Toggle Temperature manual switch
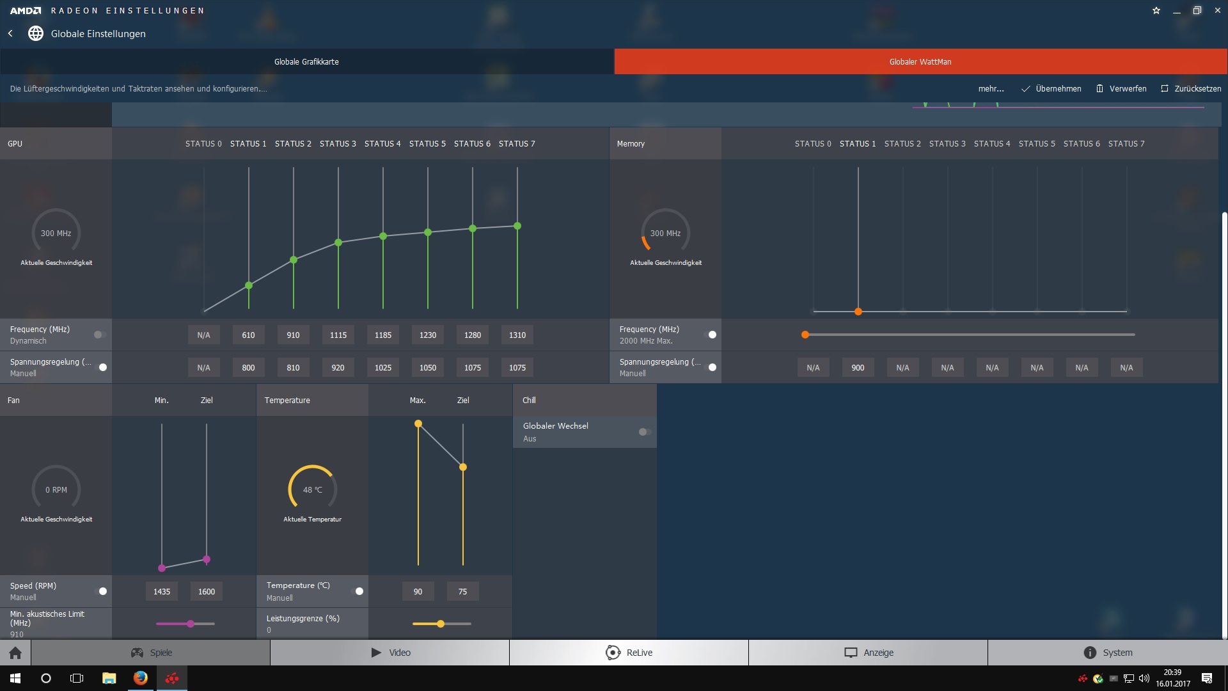1228x691 pixels. point(358,591)
